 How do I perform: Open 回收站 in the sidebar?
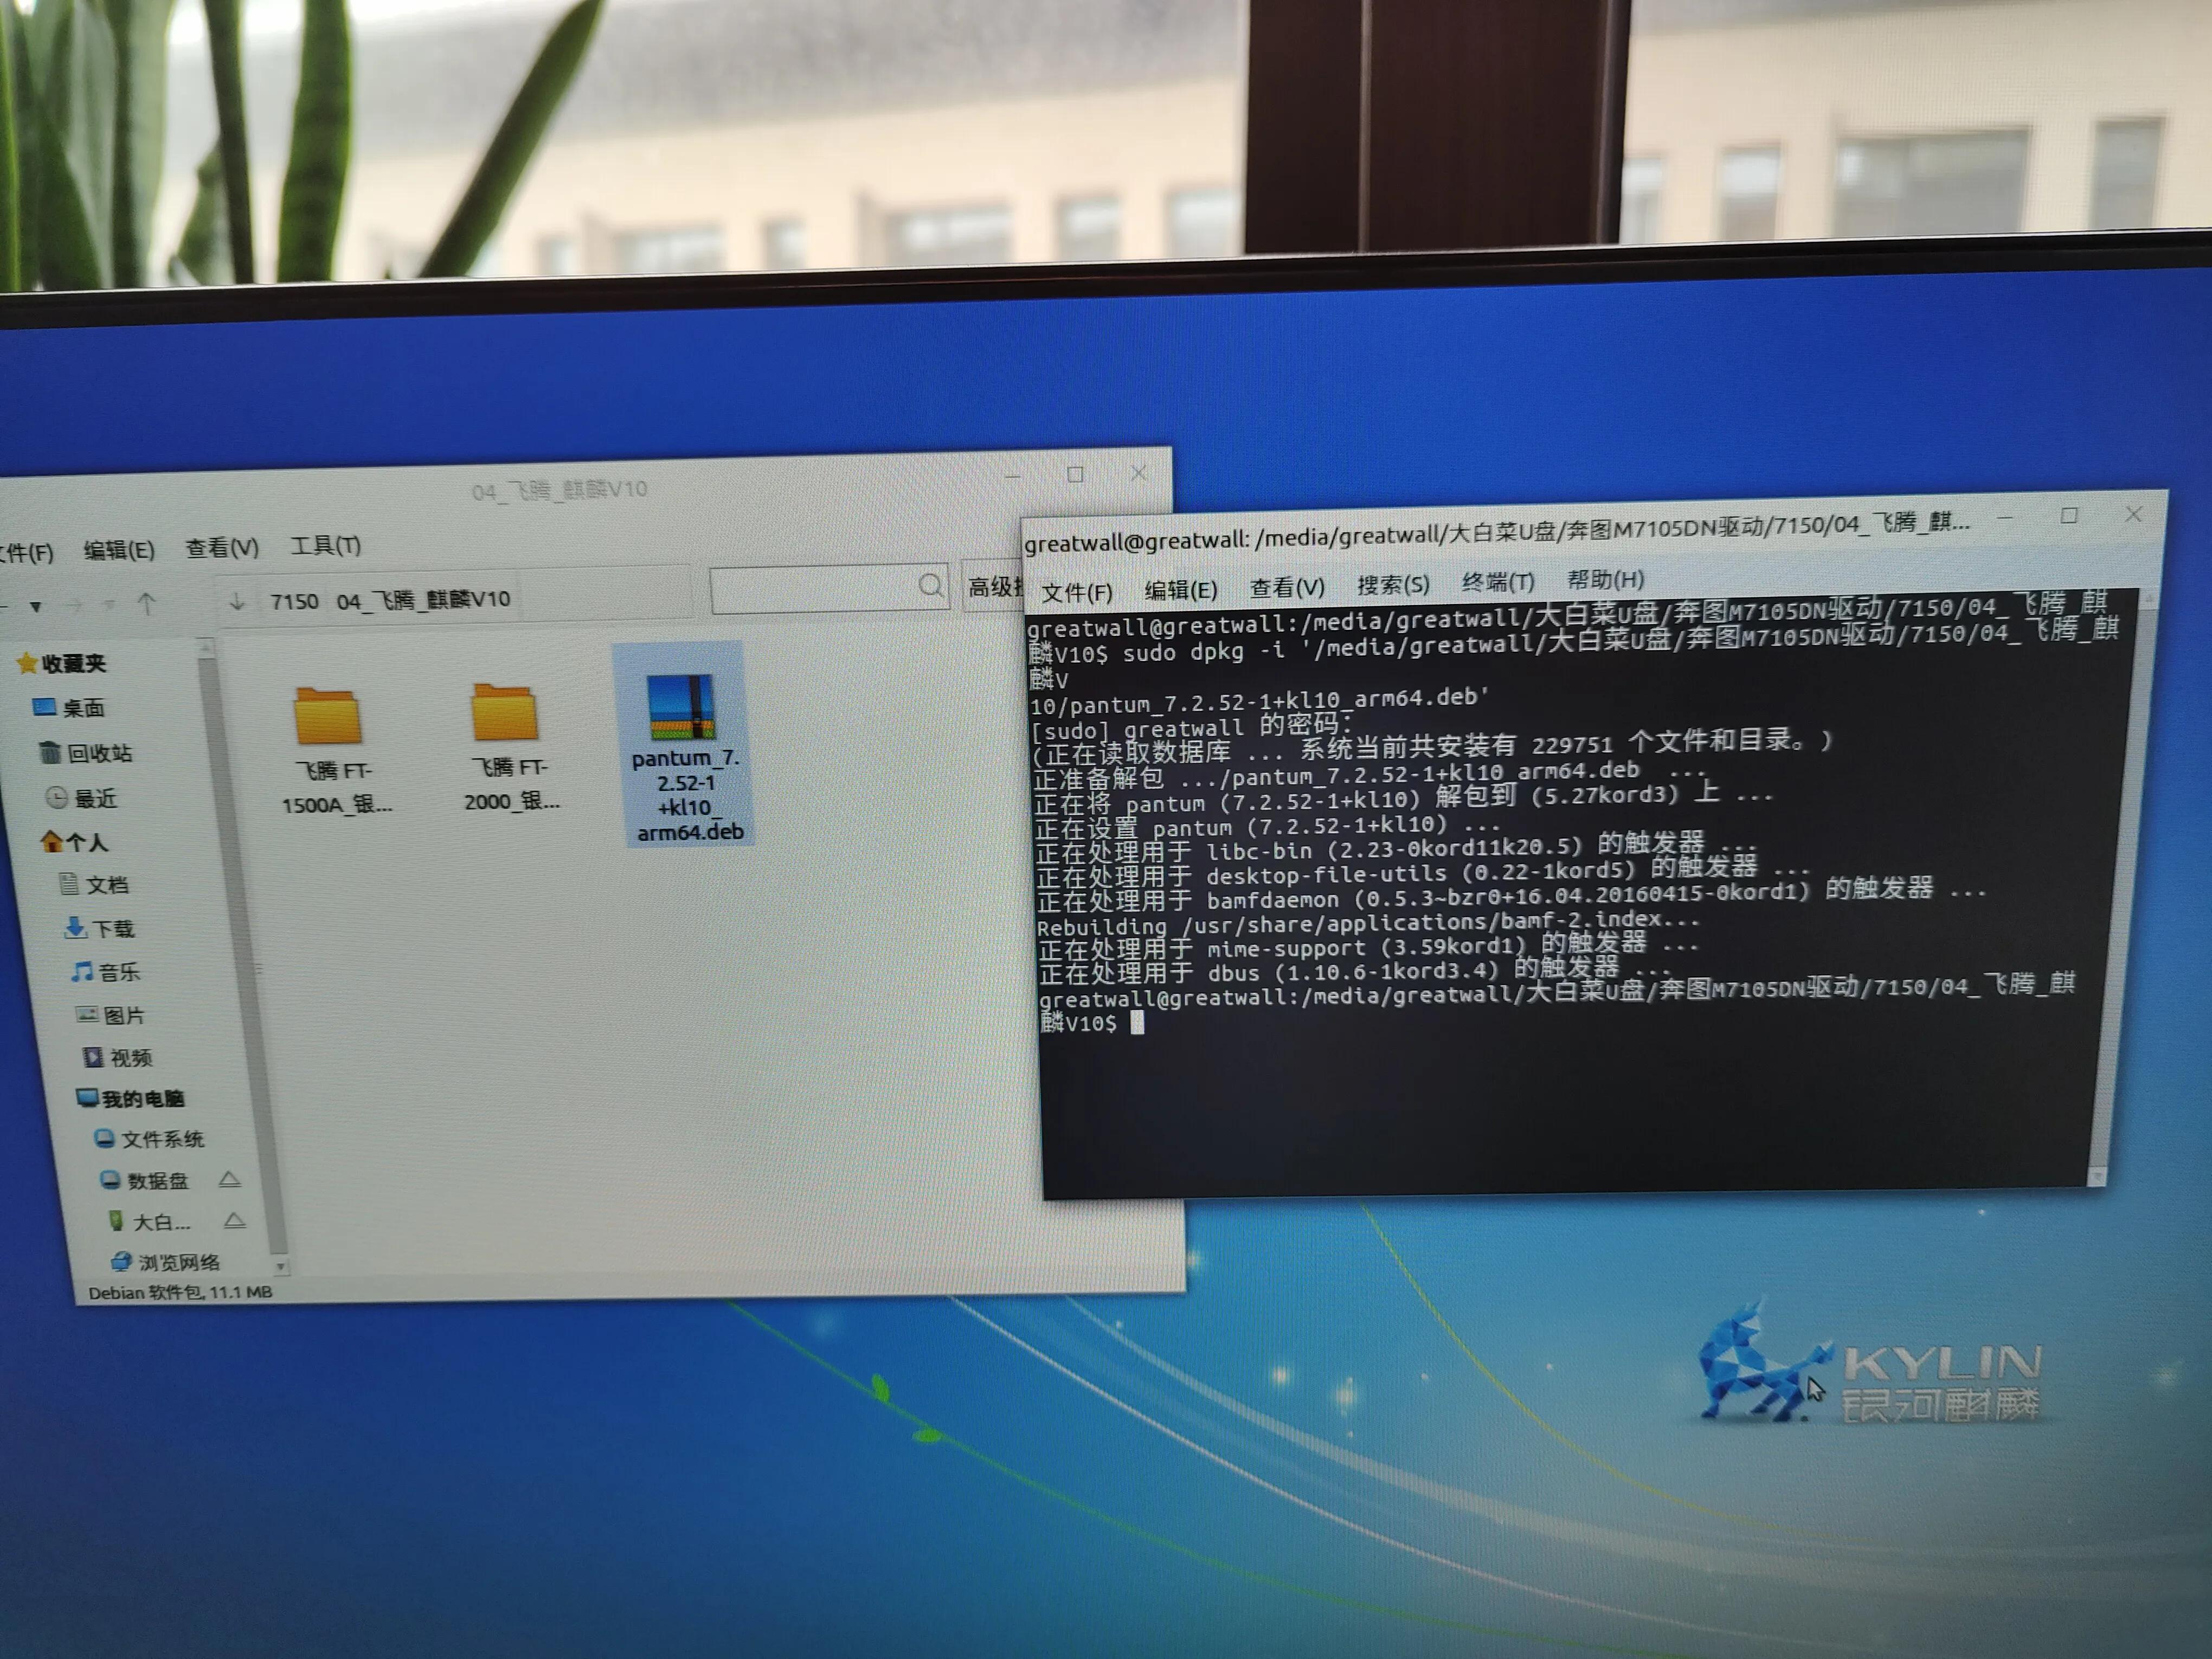click(86, 753)
